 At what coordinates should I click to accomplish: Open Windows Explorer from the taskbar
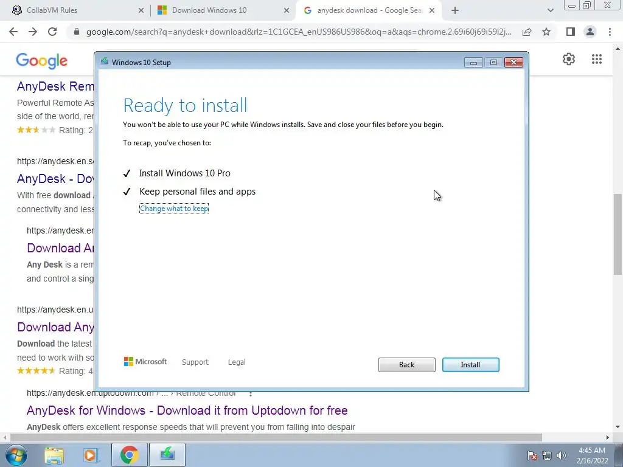coord(54,455)
